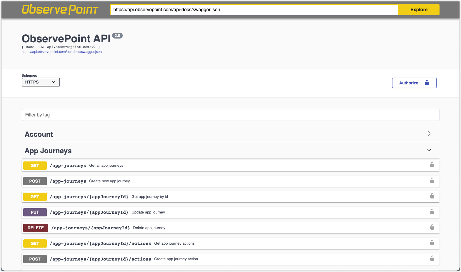Image resolution: width=461 pixels, height=272 pixels.
Task: Click "Update app journey" description
Action: click(x=148, y=212)
